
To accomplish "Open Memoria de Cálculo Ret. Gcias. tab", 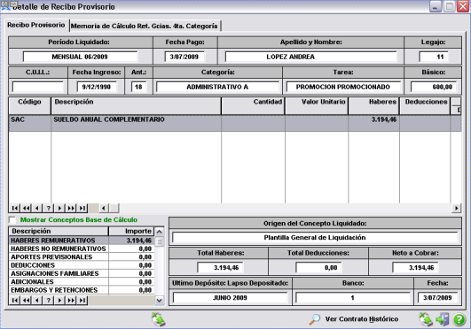I will (145, 26).
